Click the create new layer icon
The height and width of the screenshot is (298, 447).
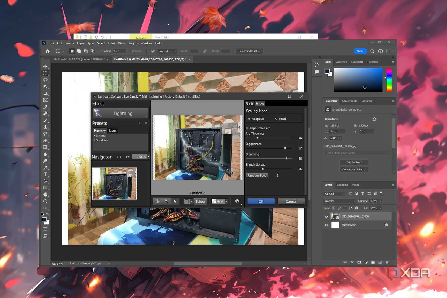[x=380, y=262]
